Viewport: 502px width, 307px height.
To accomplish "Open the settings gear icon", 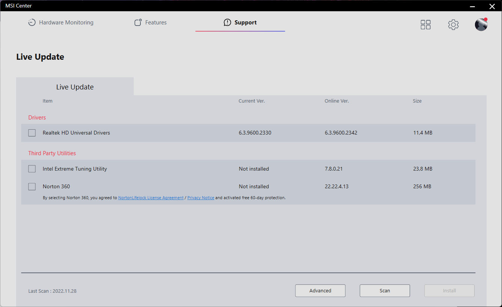I will click(x=453, y=25).
